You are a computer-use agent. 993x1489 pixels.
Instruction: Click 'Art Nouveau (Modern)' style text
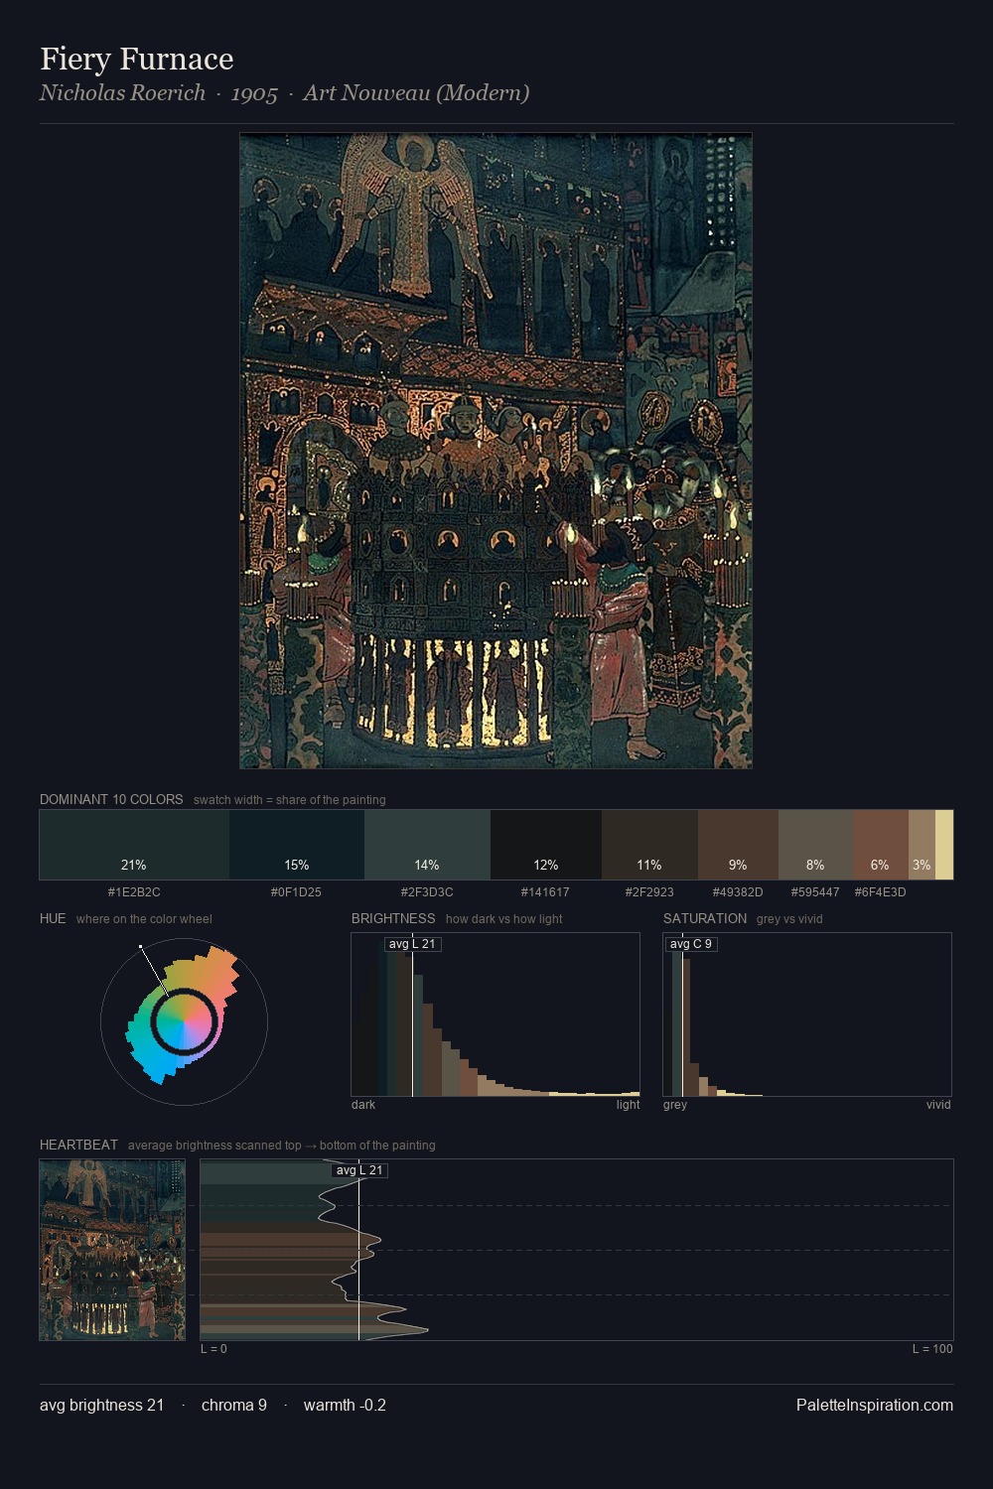(x=416, y=93)
